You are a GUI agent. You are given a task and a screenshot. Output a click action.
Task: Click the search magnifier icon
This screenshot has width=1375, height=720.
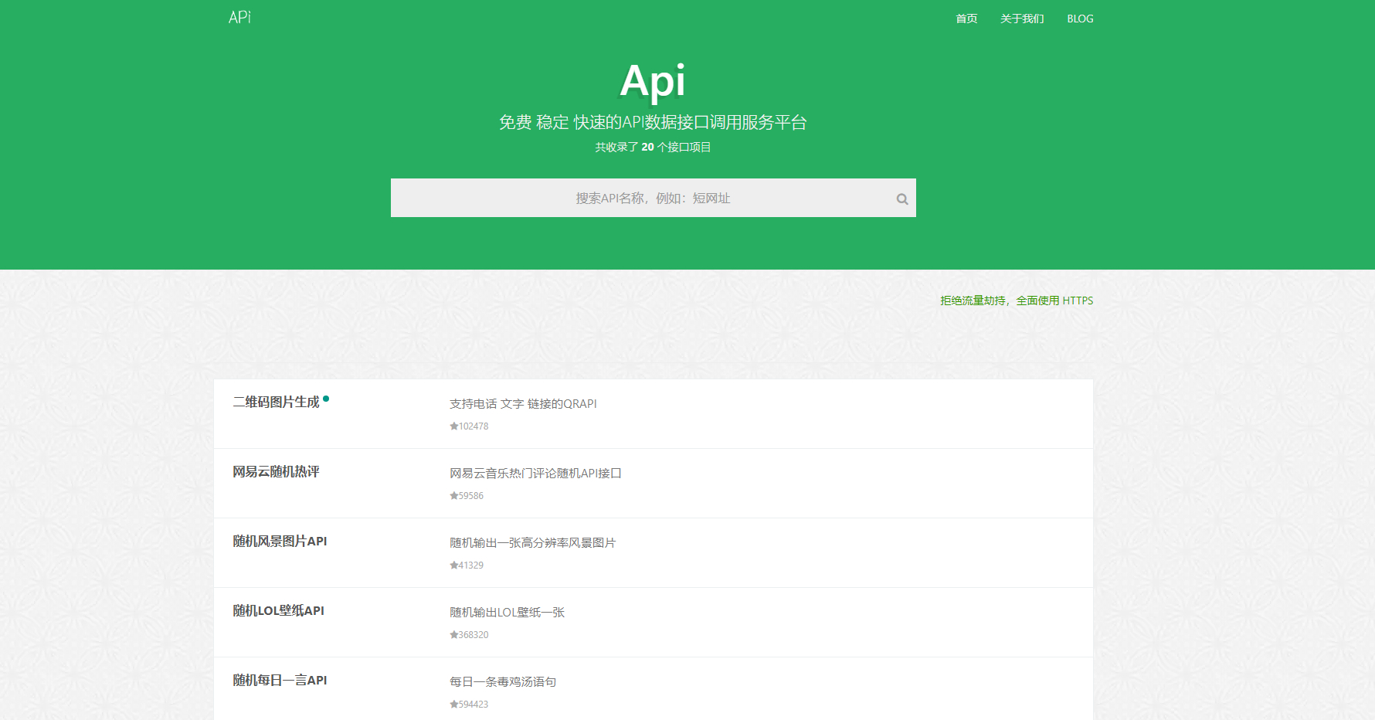coord(901,199)
